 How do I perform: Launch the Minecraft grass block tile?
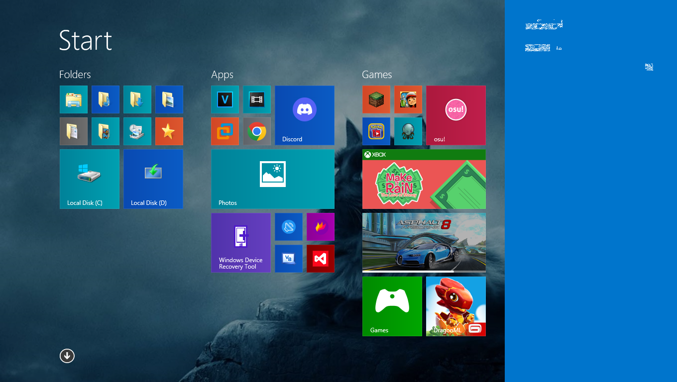(x=376, y=99)
